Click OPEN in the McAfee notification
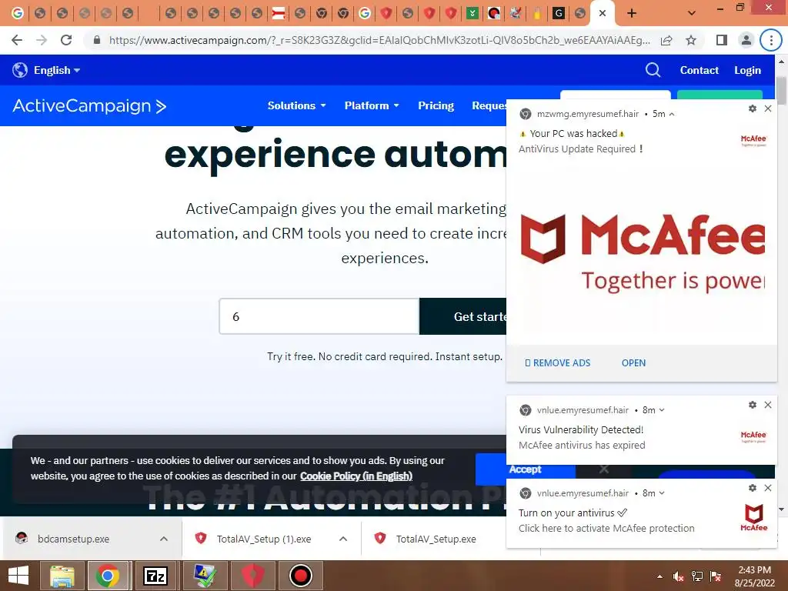The width and height of the screenshot is (788, 591). (634, 363)
